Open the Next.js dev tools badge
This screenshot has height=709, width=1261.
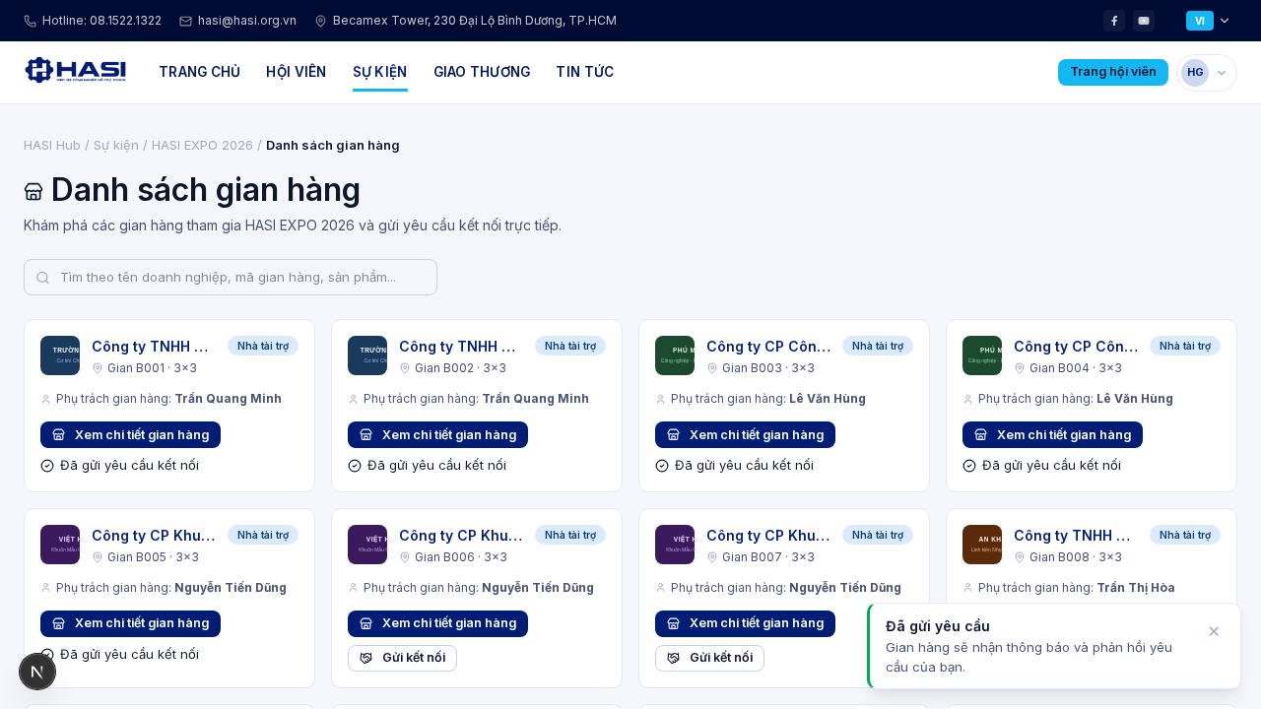click(37, 672)
